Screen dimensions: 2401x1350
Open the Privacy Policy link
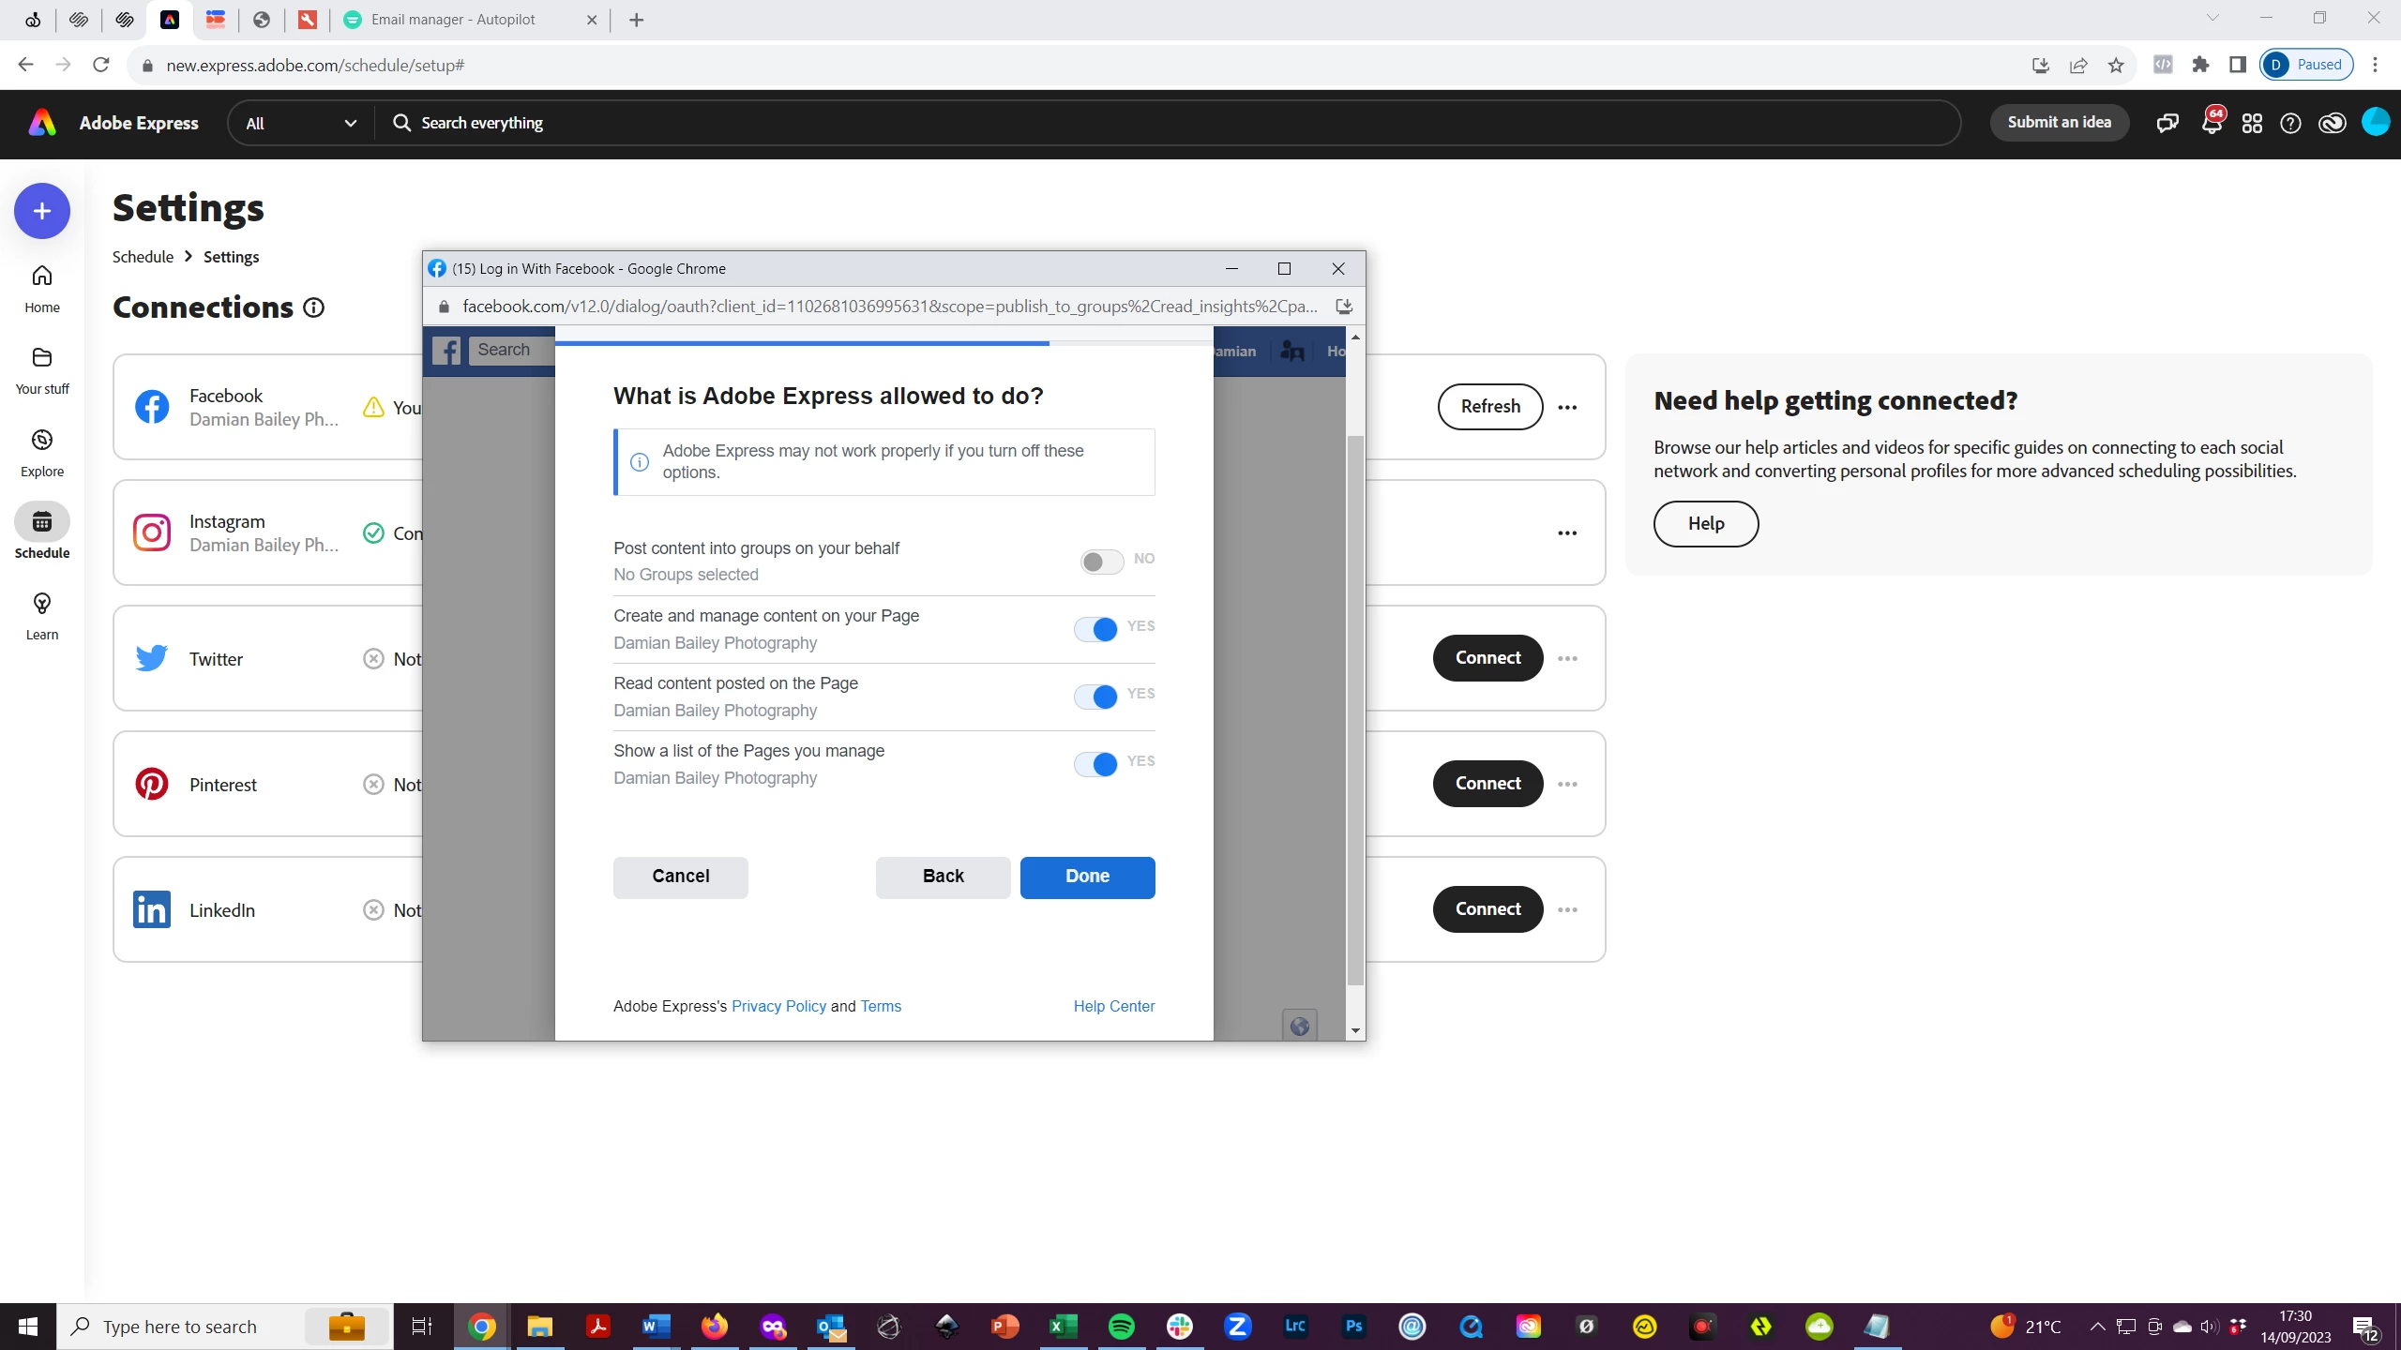click(x=778, y=1006)
